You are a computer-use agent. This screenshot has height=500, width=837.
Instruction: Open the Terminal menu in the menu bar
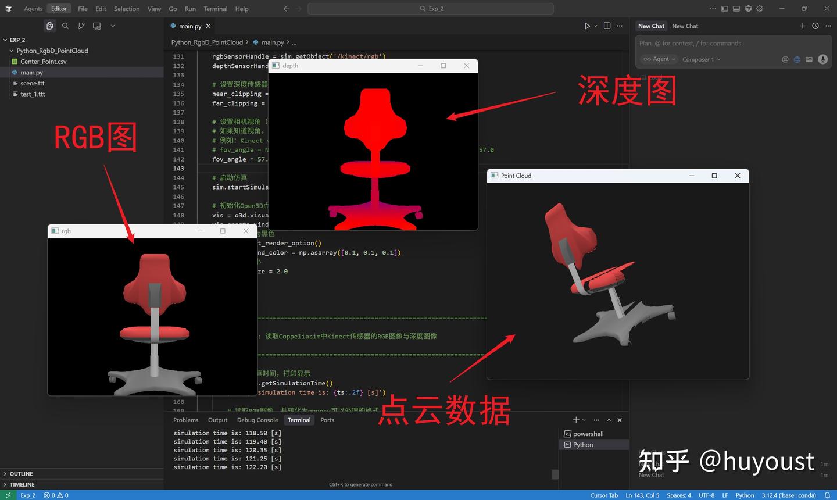(215, 8)
